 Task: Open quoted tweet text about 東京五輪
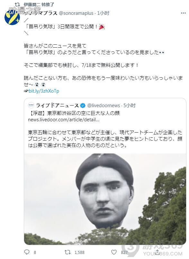pyautogui.click(x=105, y=139)
